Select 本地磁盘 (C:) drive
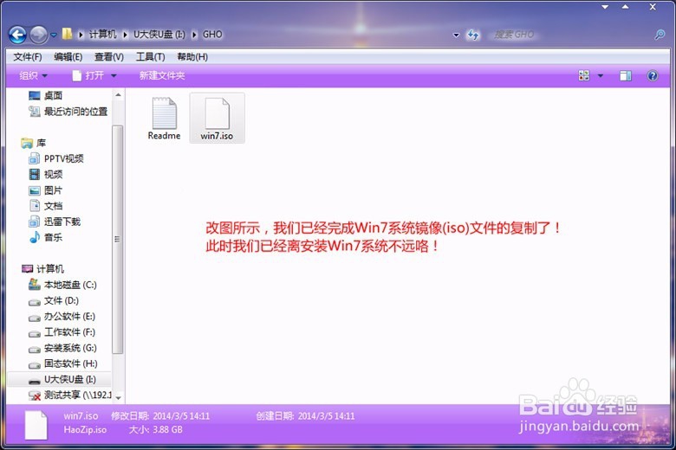 [x=62, y=285]
